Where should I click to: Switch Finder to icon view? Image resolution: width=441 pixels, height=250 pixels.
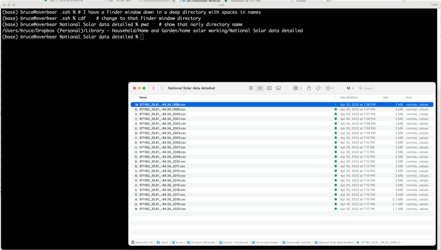(251, 88)
